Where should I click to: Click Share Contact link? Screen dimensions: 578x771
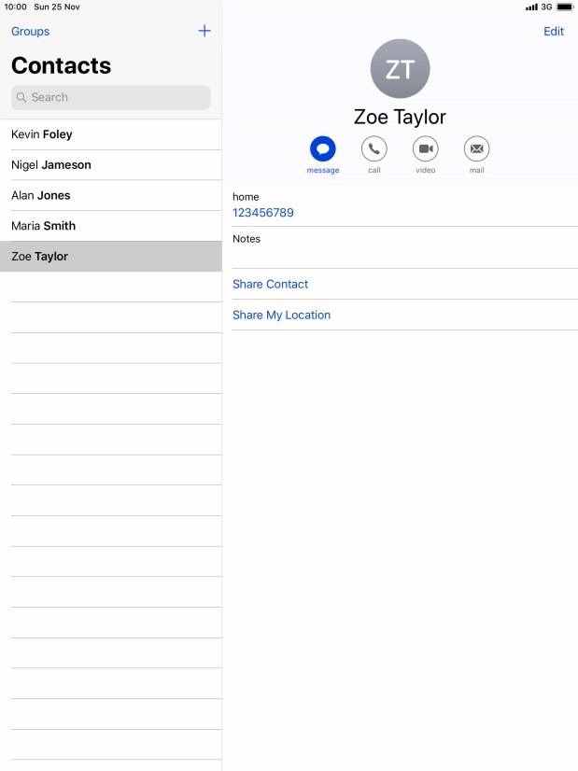point(271,284)
